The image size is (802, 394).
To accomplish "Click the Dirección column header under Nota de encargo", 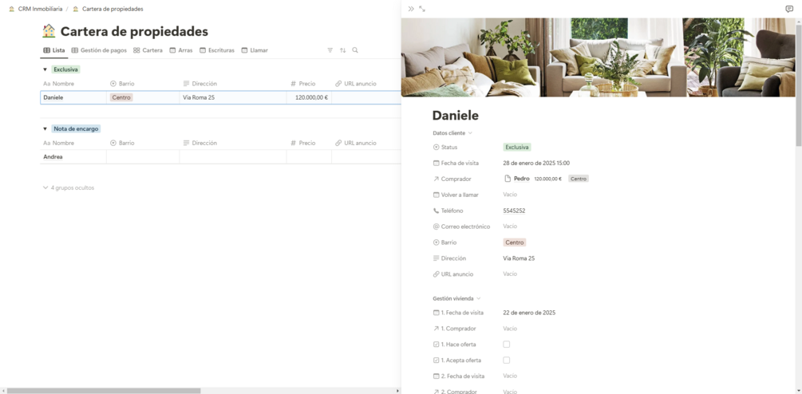I will (x=200, y=143).
